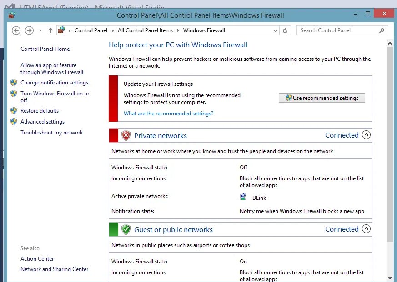This screenshot has width=397, height=282.
Task: Open Allow an app or feature through Windows Firewall
Action: (52, 69)
